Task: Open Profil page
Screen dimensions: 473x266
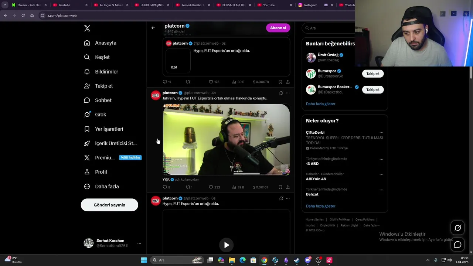Action: coord(95,172)
